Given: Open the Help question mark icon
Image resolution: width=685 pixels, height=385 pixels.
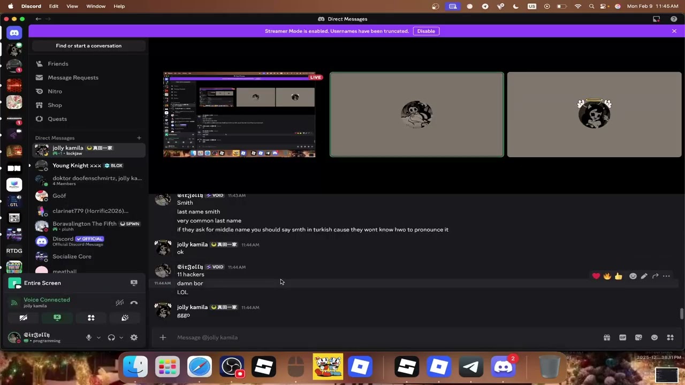Looking at the screenshot, I should point(674,19).
